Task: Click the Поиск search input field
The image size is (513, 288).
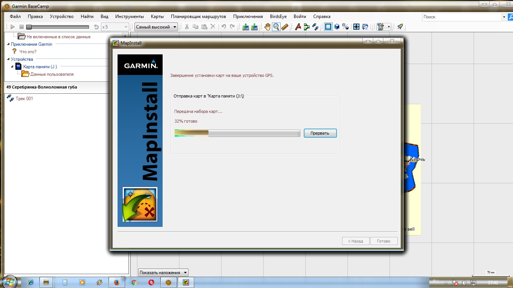Action: tap(461, 17)
